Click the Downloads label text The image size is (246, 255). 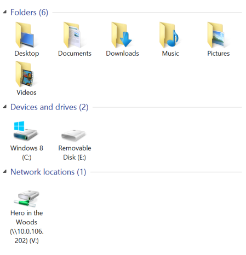122,54
